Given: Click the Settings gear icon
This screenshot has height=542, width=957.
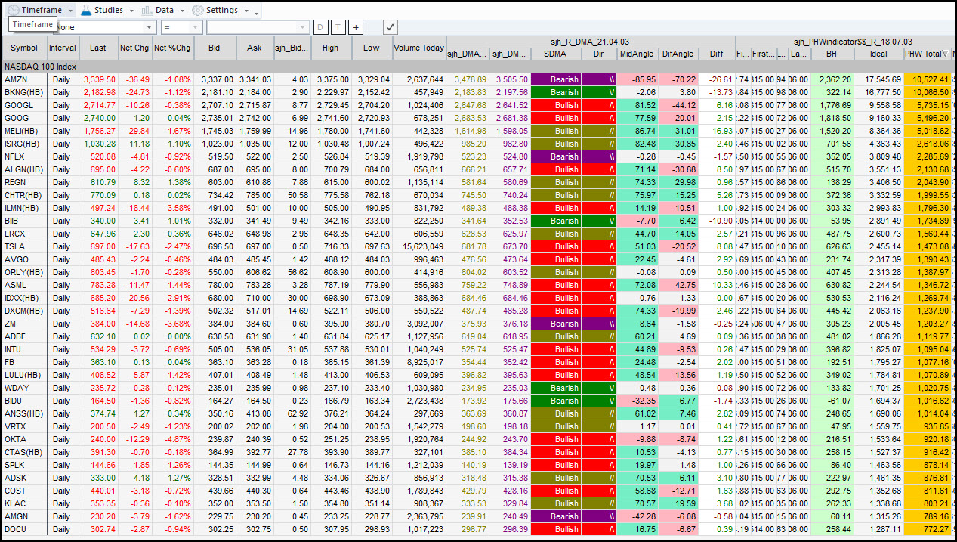Looking at the screenshot, I should tap(197, 10).
